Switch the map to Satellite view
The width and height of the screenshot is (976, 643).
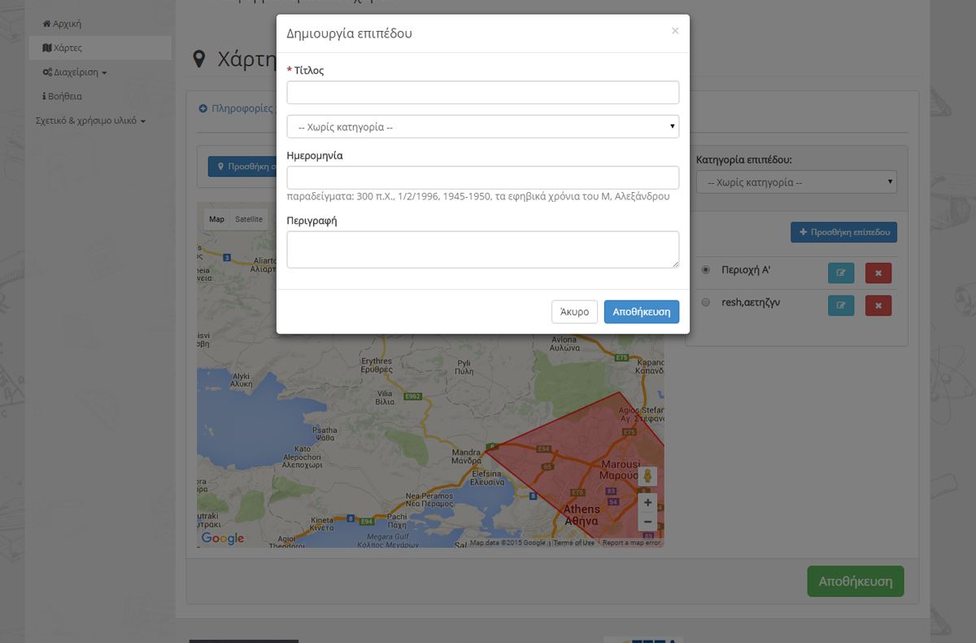tap(249, 219)
